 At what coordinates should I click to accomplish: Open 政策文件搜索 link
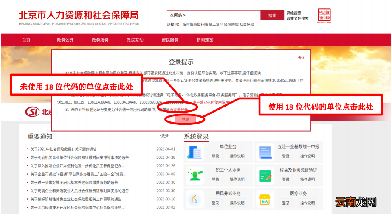pyautogui.click(x=297, y=18)
